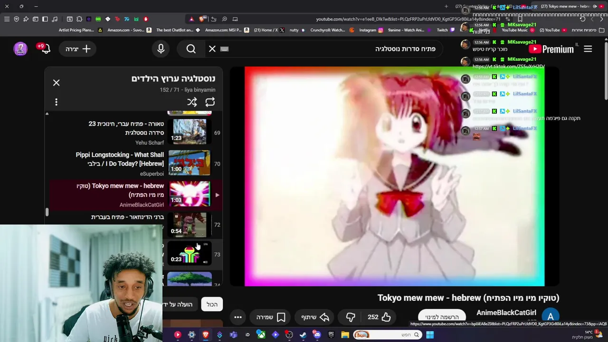Open File Explorer from taskbar

(x=345, y=335)
